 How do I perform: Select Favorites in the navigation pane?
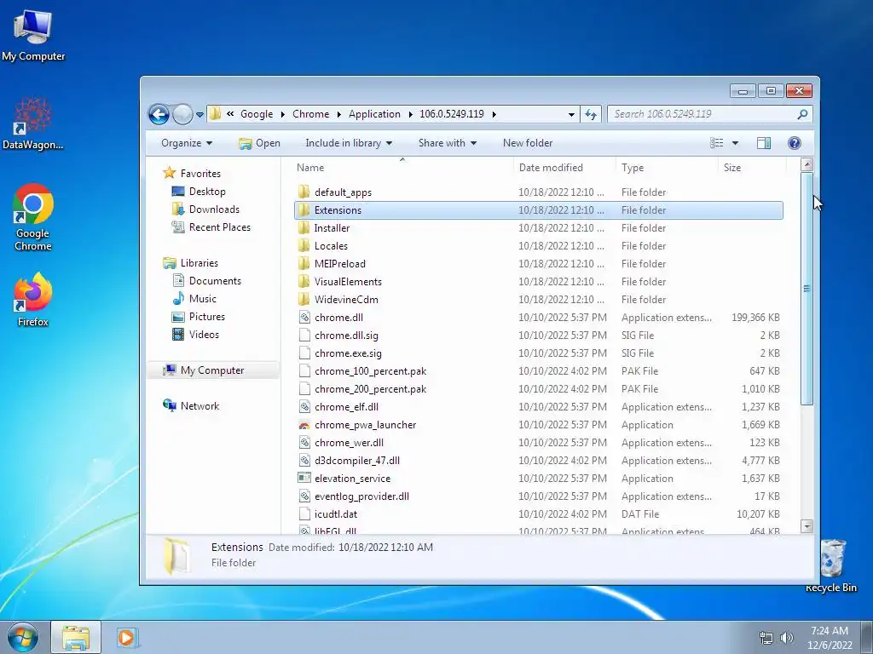[192, 174]
